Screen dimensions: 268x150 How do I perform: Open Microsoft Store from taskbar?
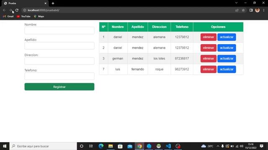(x=120, y=146)
